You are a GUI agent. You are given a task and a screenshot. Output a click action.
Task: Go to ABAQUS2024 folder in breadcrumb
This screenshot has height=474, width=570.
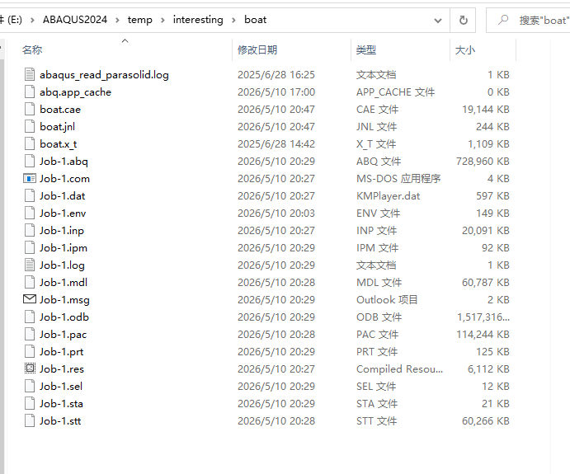[x=75, y=20]
